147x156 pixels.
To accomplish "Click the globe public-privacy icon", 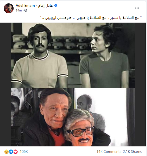I will 26,10.
